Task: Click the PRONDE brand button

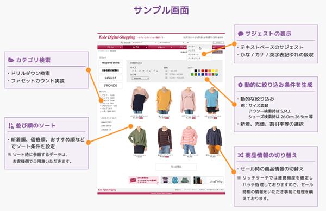Action: (111, 85)
